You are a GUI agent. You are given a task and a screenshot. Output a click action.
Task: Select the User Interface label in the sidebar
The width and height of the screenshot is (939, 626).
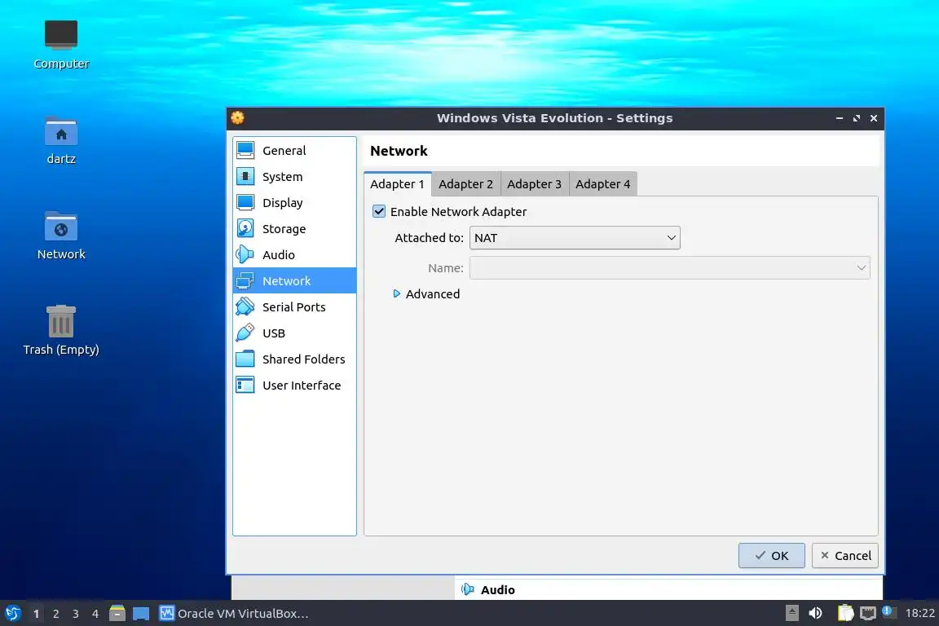[302, 386]
